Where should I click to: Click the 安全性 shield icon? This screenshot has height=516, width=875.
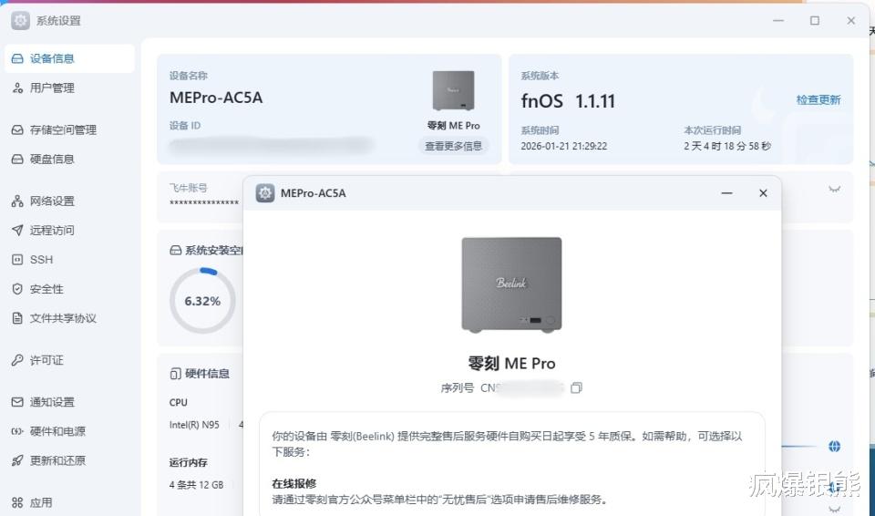tap(17, 289)
